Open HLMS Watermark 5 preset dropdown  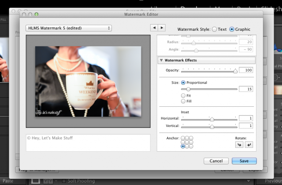tap(69, 28)
